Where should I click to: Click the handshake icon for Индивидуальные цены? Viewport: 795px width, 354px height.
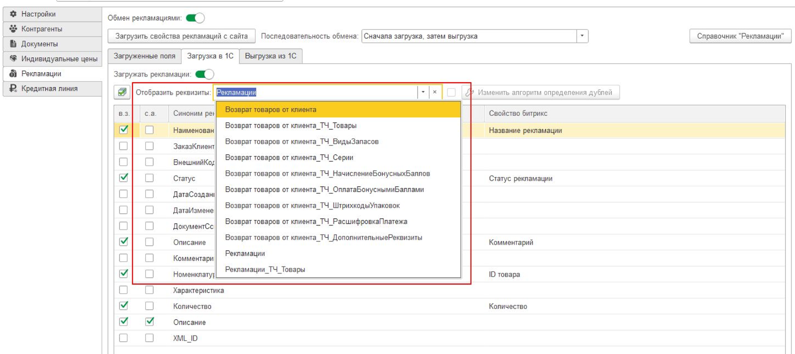click(13, 58)
